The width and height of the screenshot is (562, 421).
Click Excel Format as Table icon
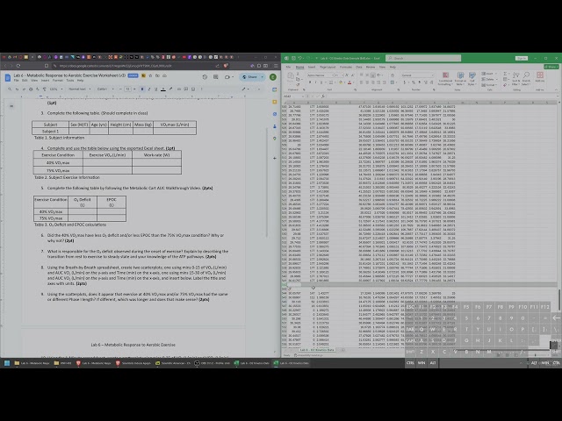[460, 78]
